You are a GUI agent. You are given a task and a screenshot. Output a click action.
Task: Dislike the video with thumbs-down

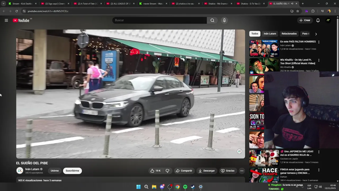click(x=167, y=171)
